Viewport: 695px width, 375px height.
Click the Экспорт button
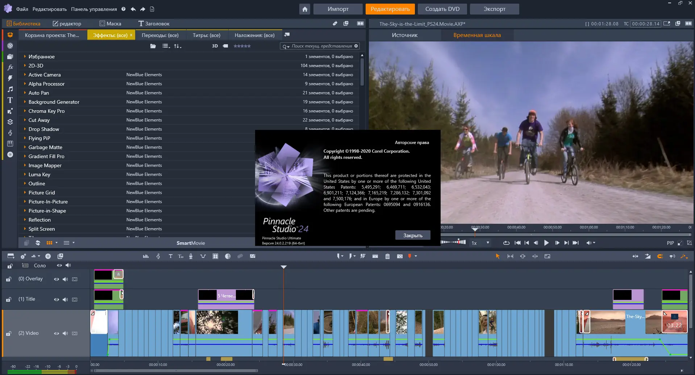pyautogui.click(x=494, y=9)
